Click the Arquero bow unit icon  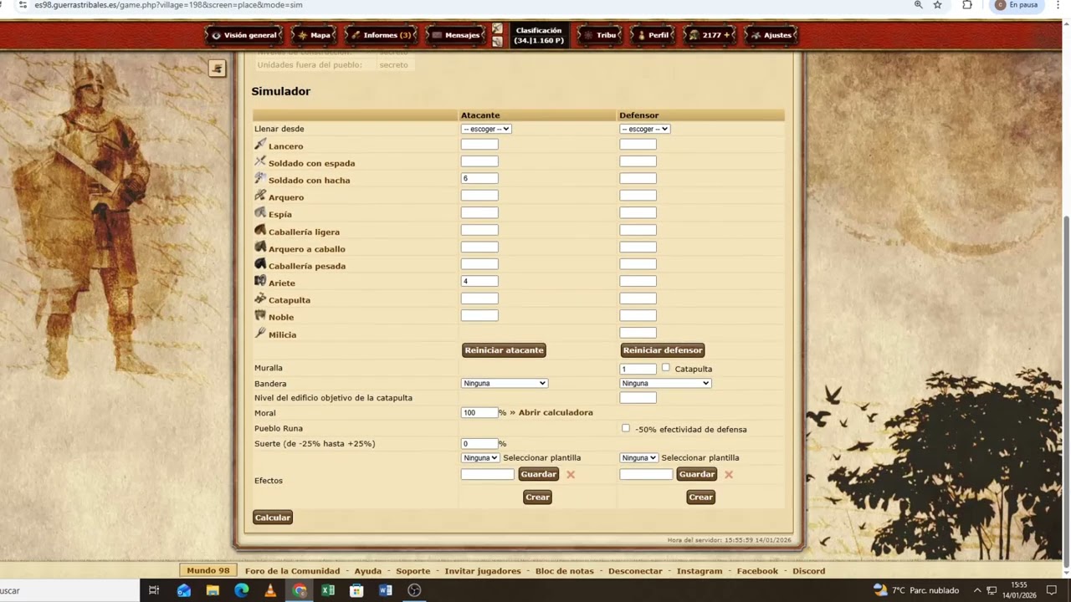click(x=260, y=196)
